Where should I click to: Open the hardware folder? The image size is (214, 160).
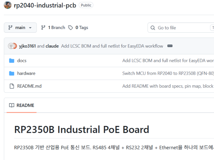click(26, 73)
